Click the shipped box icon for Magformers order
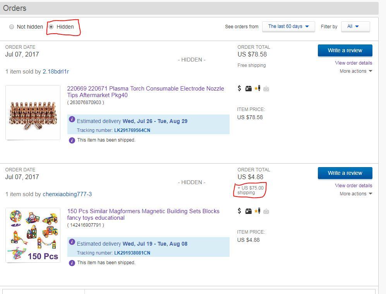 pos(249,211)
